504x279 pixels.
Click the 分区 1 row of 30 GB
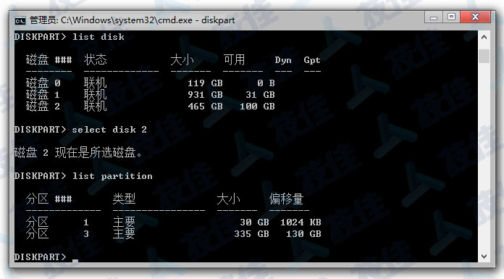pyautogui.click(x=173, y=222)
